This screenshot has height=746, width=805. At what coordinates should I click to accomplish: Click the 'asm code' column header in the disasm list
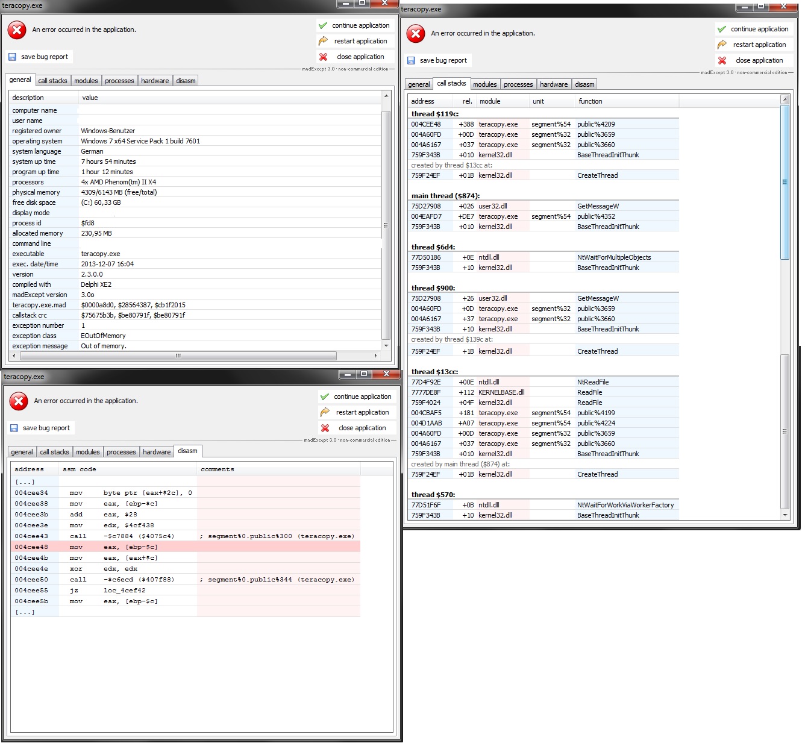click(x=128, y=469)
